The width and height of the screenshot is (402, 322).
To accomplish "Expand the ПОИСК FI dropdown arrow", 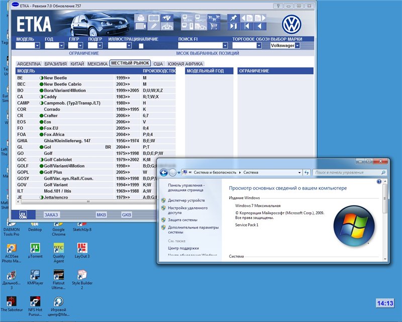I will 225,45.
